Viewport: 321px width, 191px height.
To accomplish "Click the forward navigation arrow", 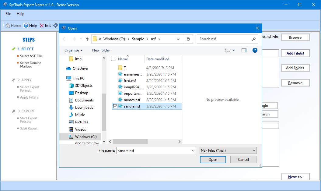I will point(74,39).
